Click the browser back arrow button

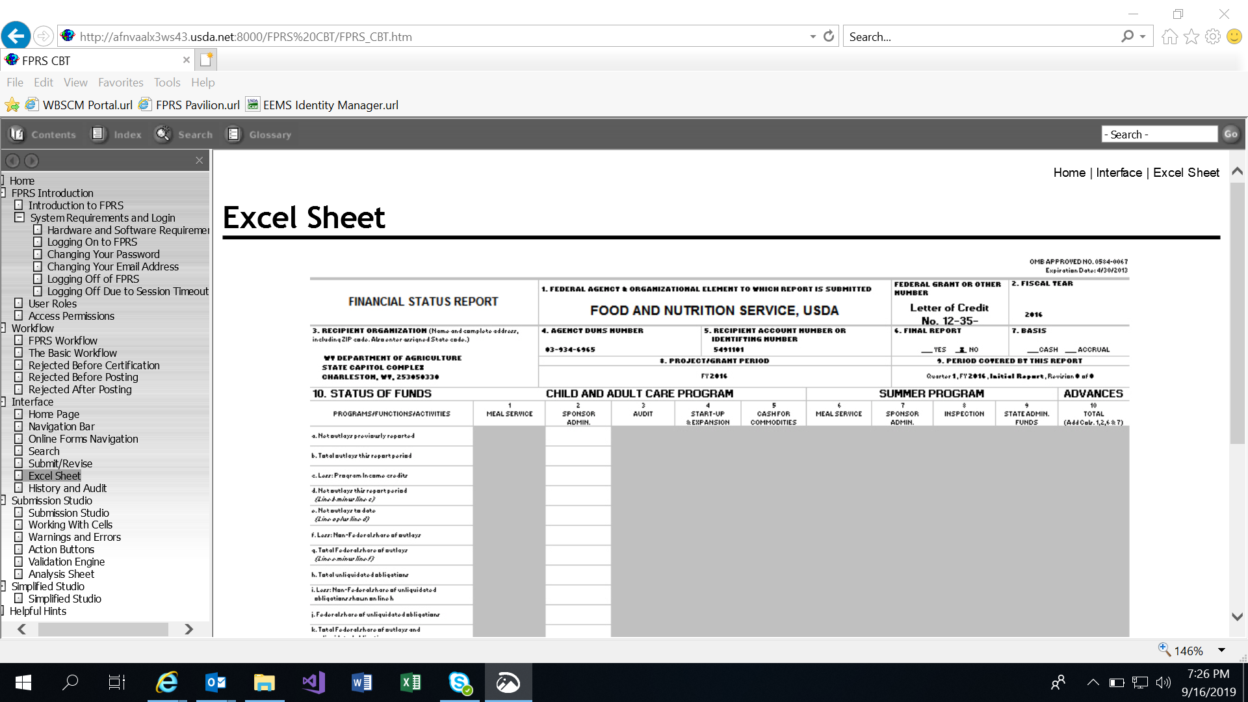coord(16,36)
